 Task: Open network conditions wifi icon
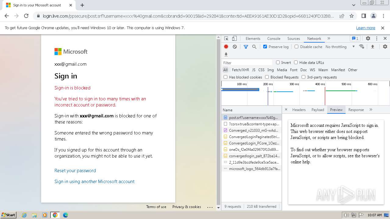(x=362, y=47)
